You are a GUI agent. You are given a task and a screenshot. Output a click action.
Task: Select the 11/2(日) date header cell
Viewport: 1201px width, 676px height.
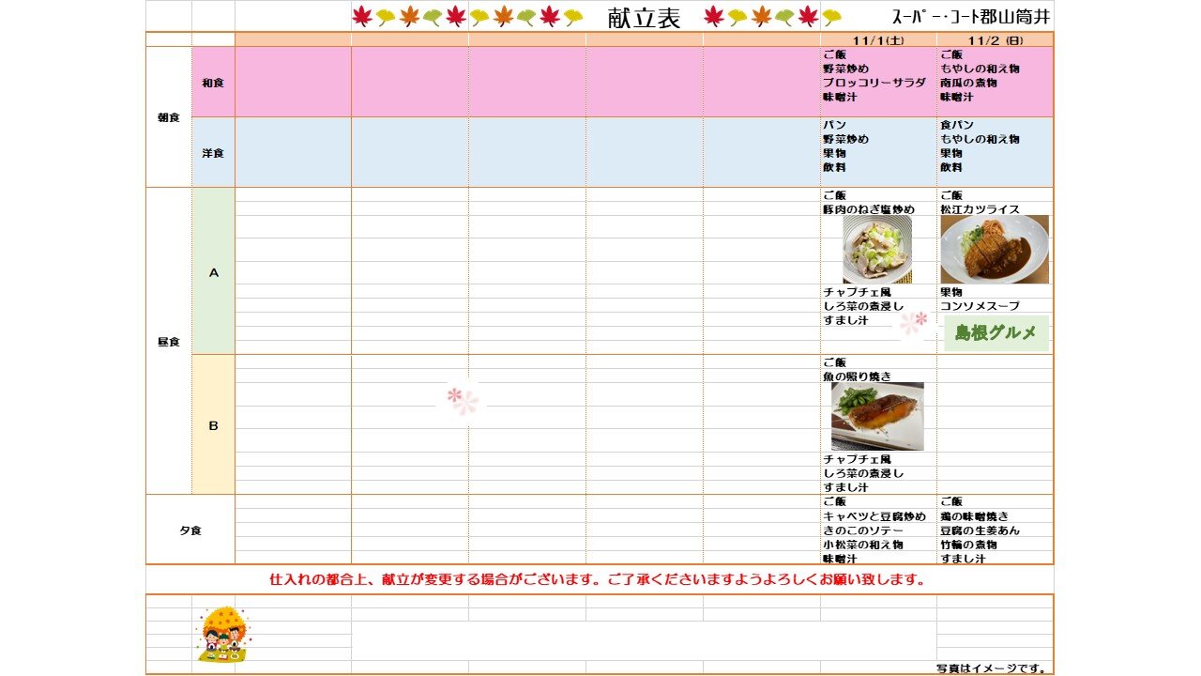[x=995, y=39]
